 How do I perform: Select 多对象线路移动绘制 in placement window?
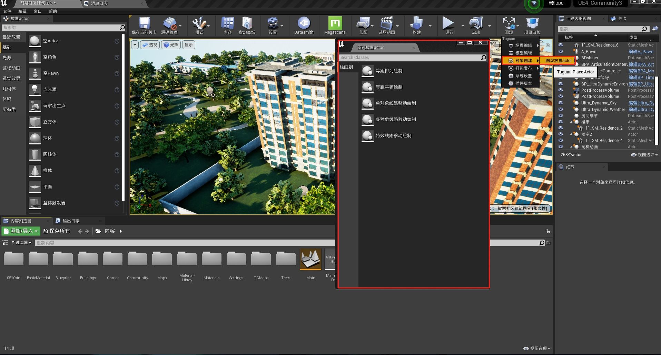[x=396, y=119]
